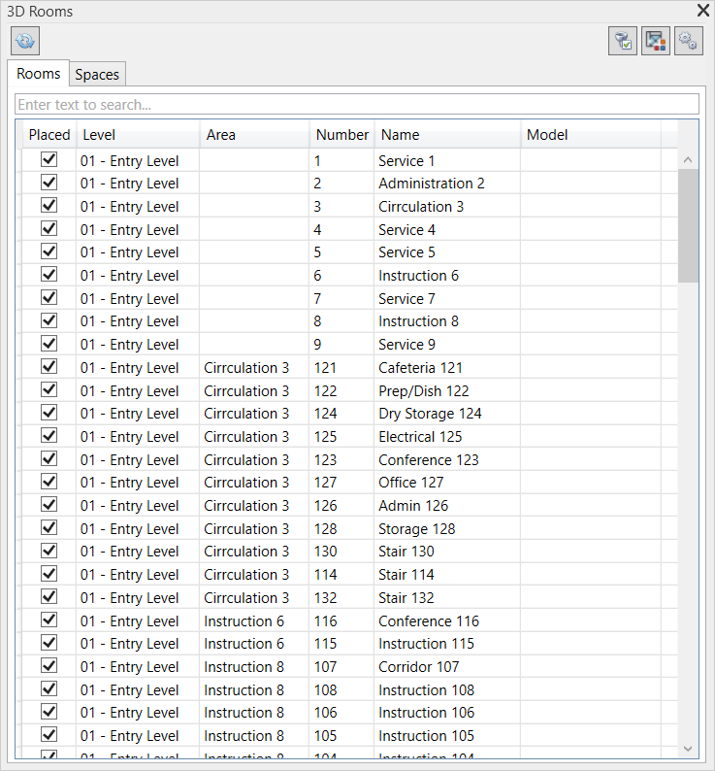Image resolution: width=715 pixels, height=771 pixels.
Task: Select the Stair 132 name cell
Action: pos(447,597)
